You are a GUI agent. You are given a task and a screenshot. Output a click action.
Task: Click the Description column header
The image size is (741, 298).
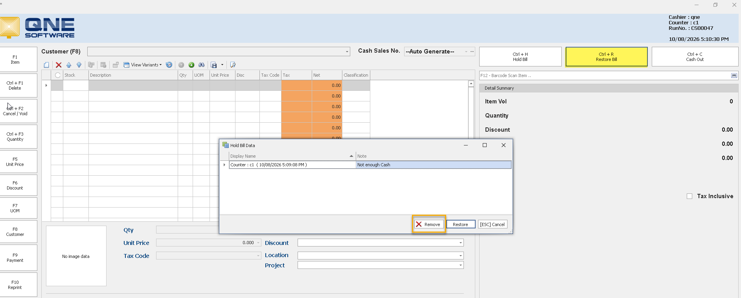click(133, 75)
